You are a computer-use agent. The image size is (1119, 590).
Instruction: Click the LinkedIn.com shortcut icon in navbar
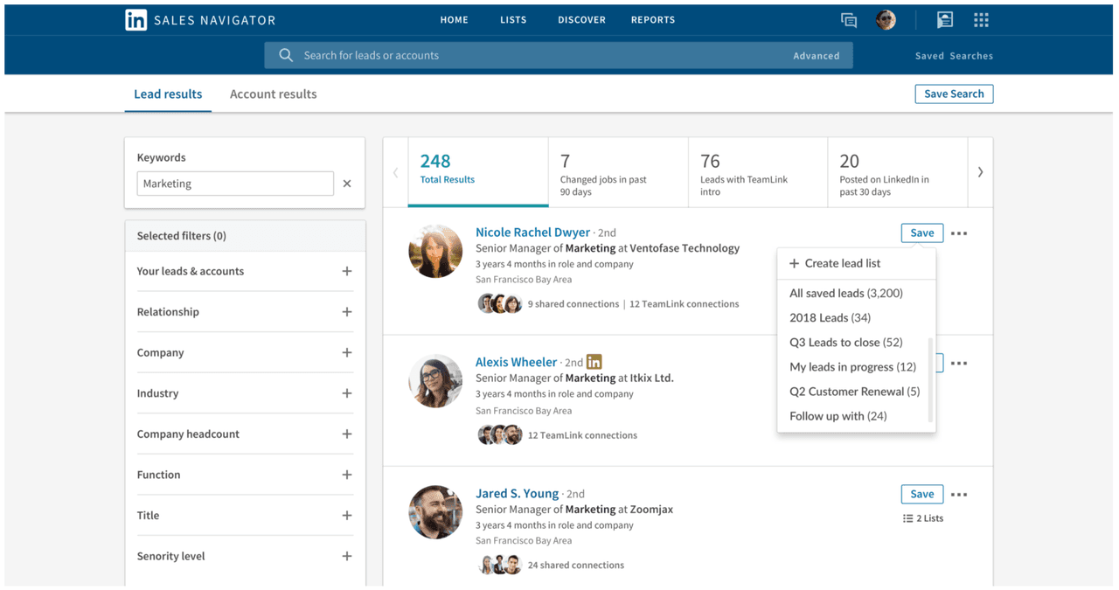click(944, 19)
